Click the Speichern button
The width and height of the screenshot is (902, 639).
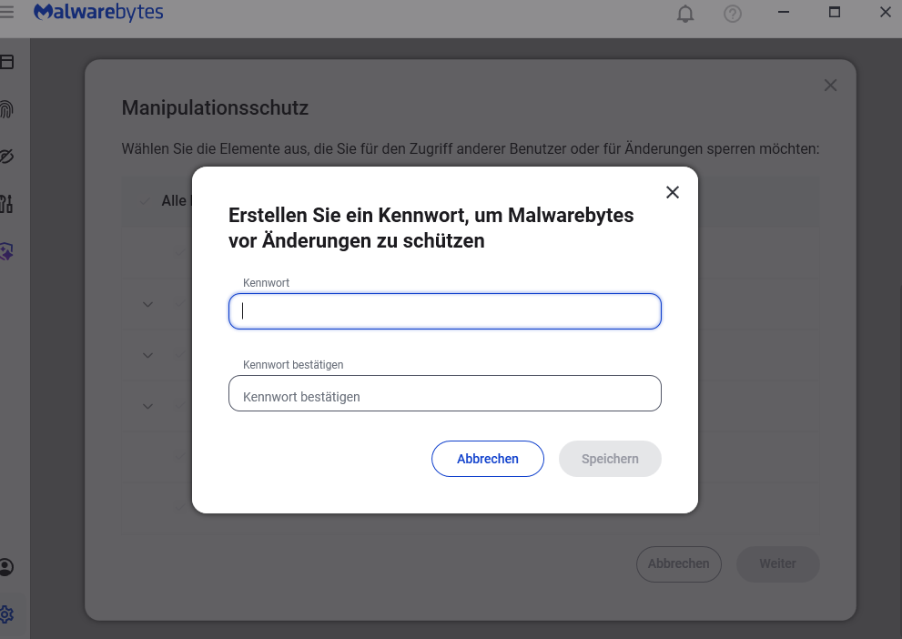click(x=610, y=459)
